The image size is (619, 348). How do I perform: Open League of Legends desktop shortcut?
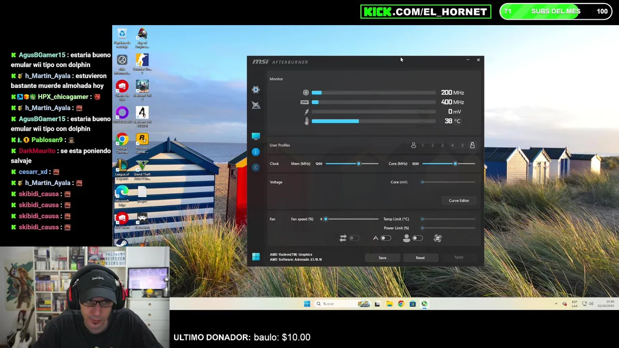[122, 170]
